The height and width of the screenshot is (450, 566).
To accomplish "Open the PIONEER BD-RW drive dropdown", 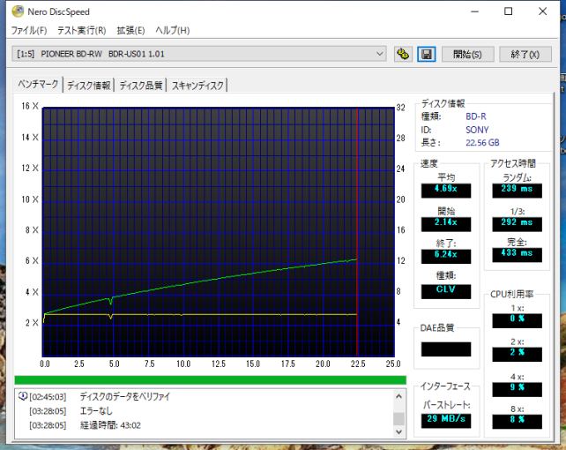I will coord(199,54).
